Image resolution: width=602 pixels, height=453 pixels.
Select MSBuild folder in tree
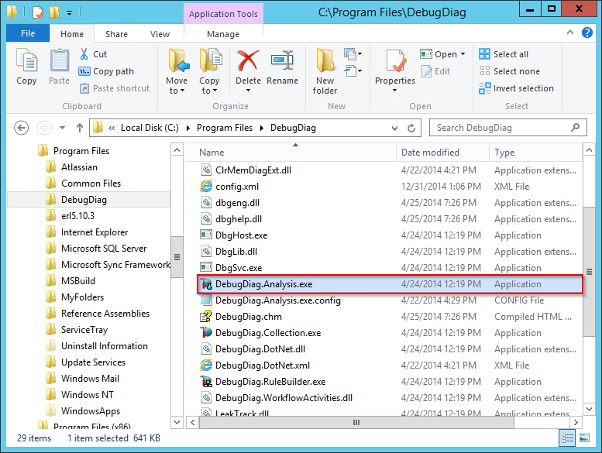pos(78,281)
